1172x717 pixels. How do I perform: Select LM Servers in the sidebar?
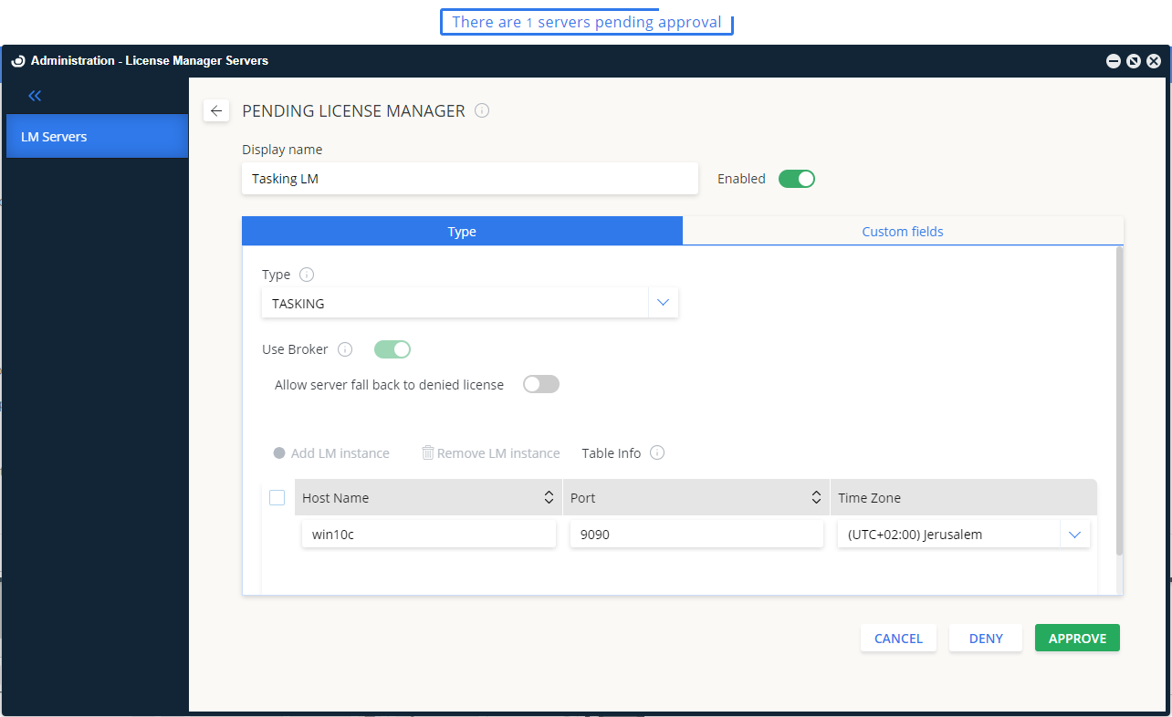[97, 137]
